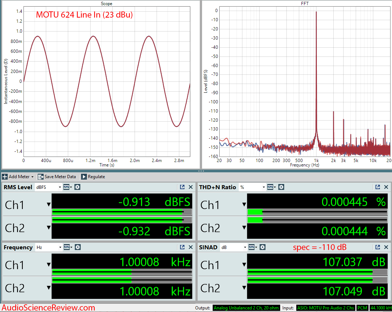Open the SINAD dB unit dropdown
Viewport: 392px width, 312px height.
point(234,247)
